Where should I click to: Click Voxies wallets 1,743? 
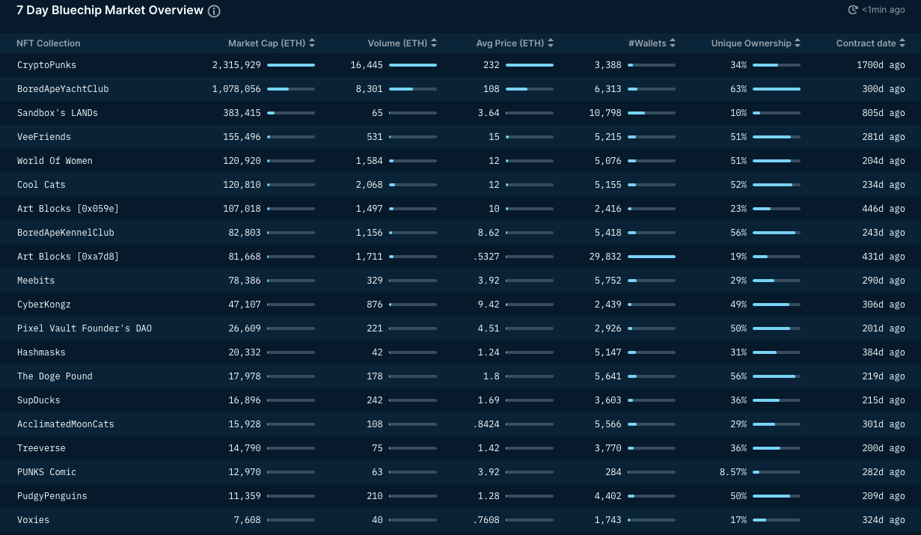click(x=608, y=520)
